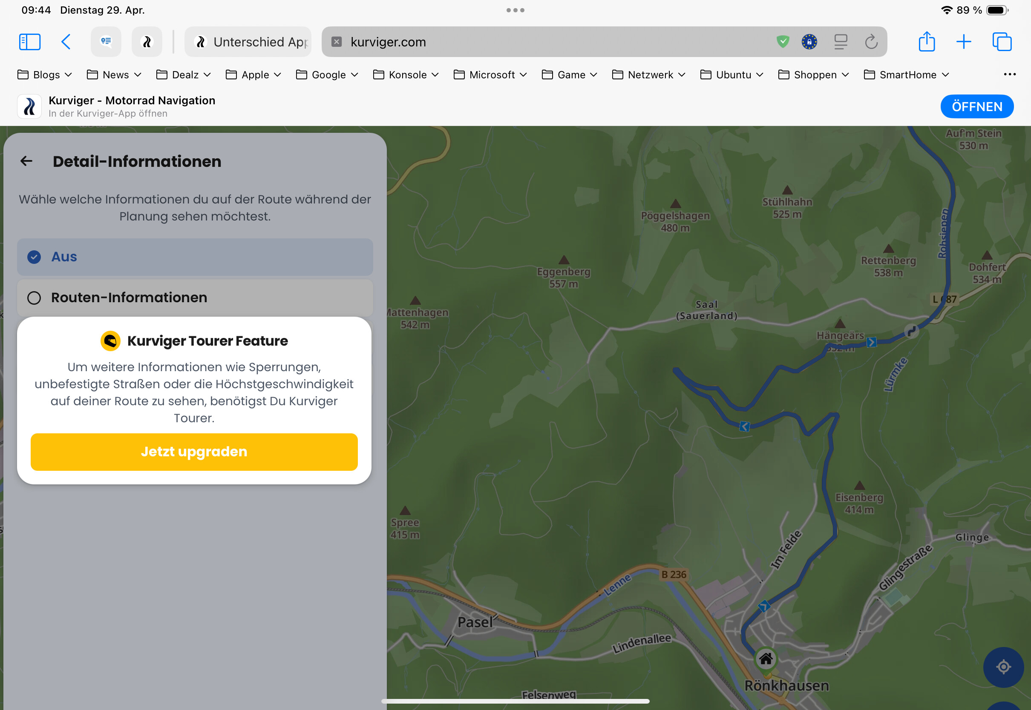Image resolution: width=1031 pixels, height=710 pixels.
Task: Expand the Dealz bookmarks folder
Action: click(x=184, y=75)
